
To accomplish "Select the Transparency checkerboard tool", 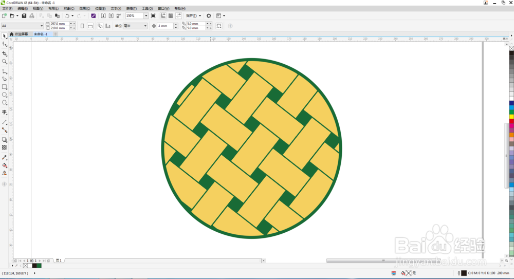I will coord(4,147).
